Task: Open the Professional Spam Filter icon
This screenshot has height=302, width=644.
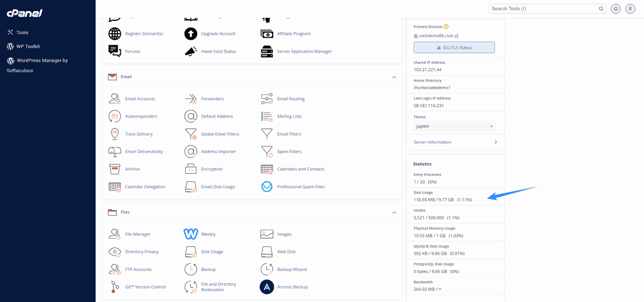Action: pyautogui.click(x=267, y=187)
